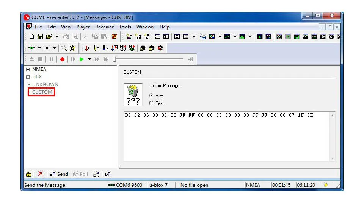Open the baudrate dropdown arrow

(54, 48)
